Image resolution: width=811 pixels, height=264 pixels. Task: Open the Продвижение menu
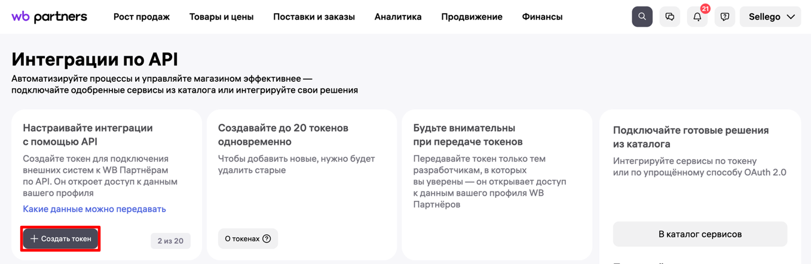point(472,17)
